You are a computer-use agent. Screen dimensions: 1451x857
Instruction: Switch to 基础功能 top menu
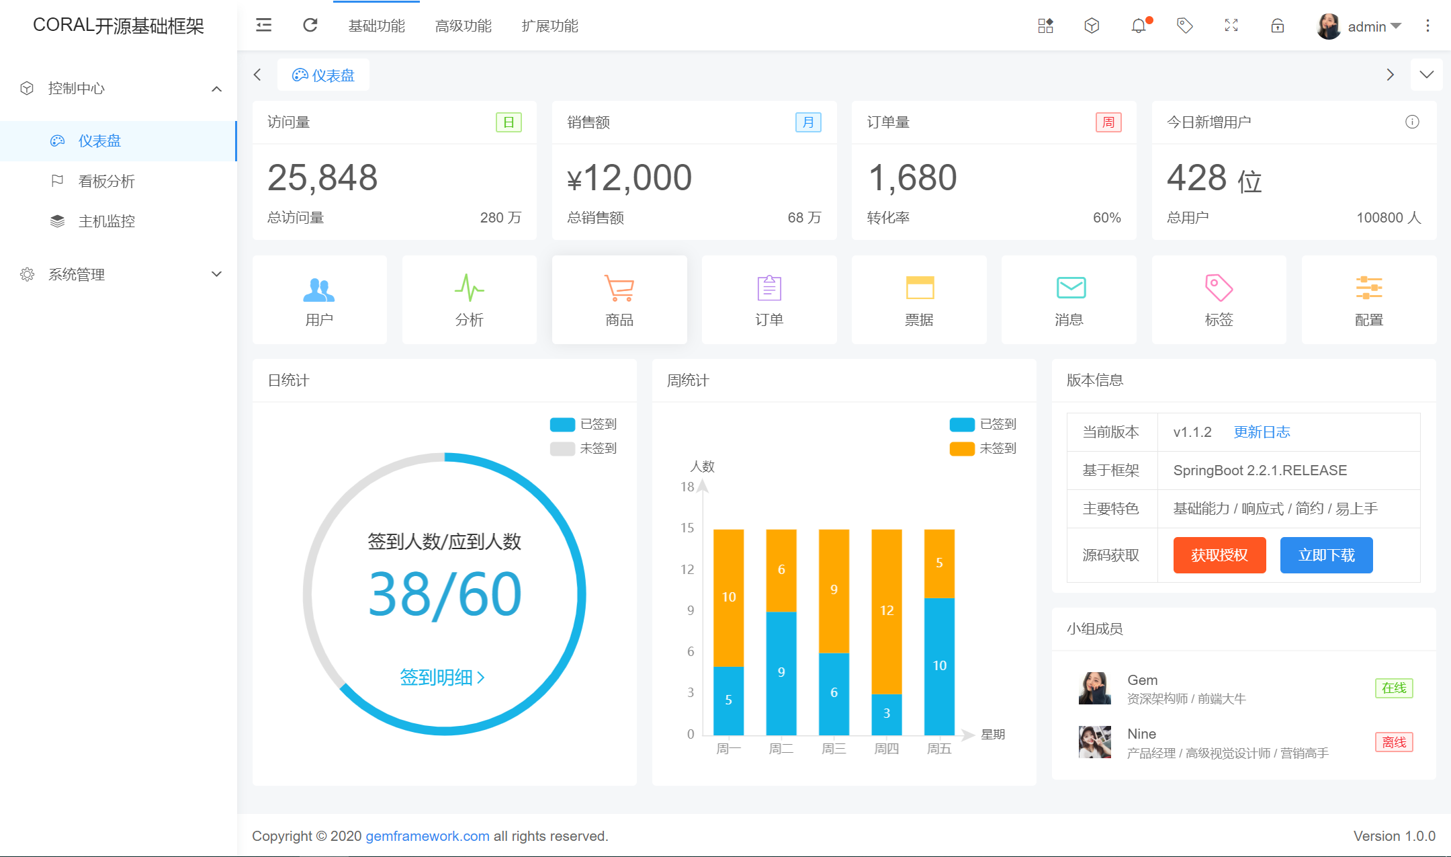tap(376, 26)
